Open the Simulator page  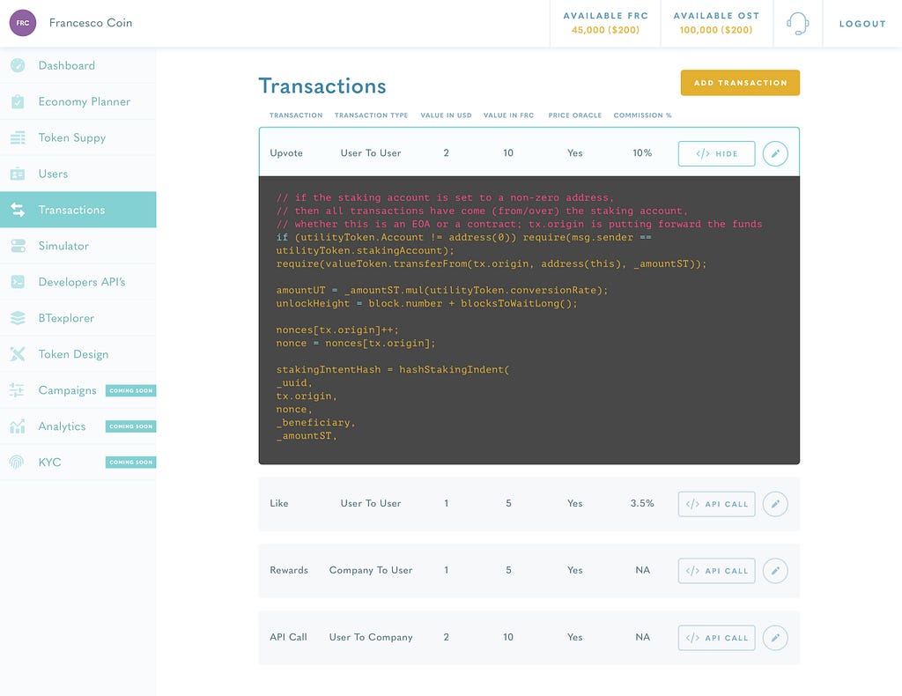(78, 246)
